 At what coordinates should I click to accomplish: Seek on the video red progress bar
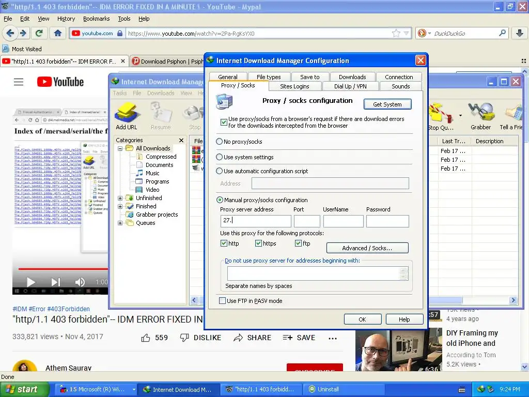(63, 269)
